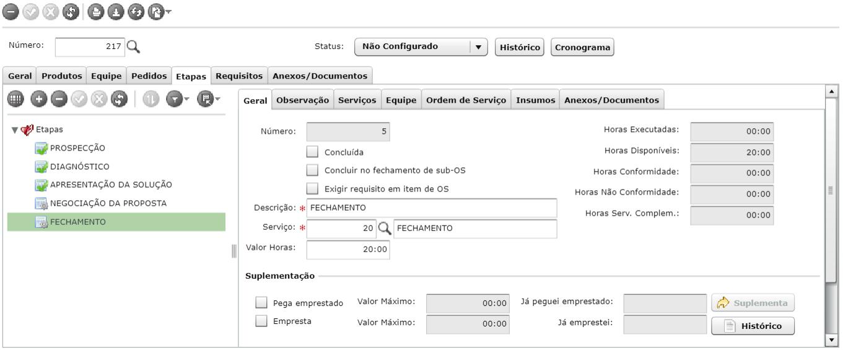Open the Requisitos tab
The image size is (843, 350).
click(x=240, y=75)
